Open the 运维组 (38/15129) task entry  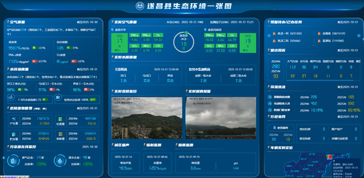tap(332, 34)
